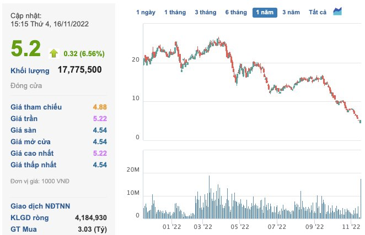Click the 'Giá thấp nhất' label
The width and height of the screenshot is (365, 235).
[x=33, y=165]
